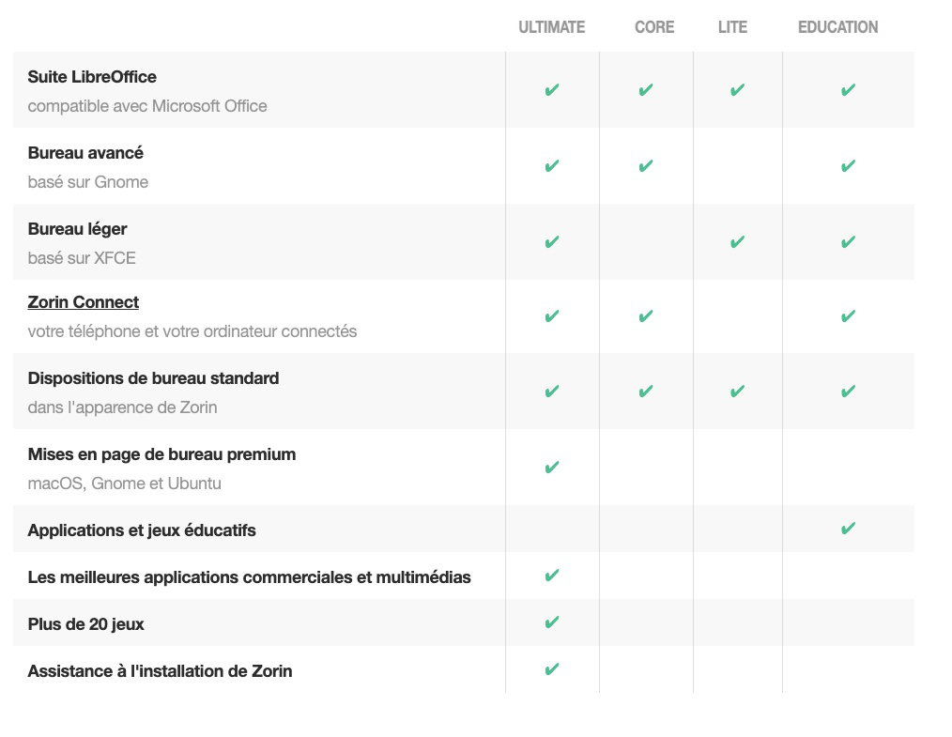952x737 pixels.
Task: Click Education checkmark for Zorin Connect
Action: click(848, 316)
